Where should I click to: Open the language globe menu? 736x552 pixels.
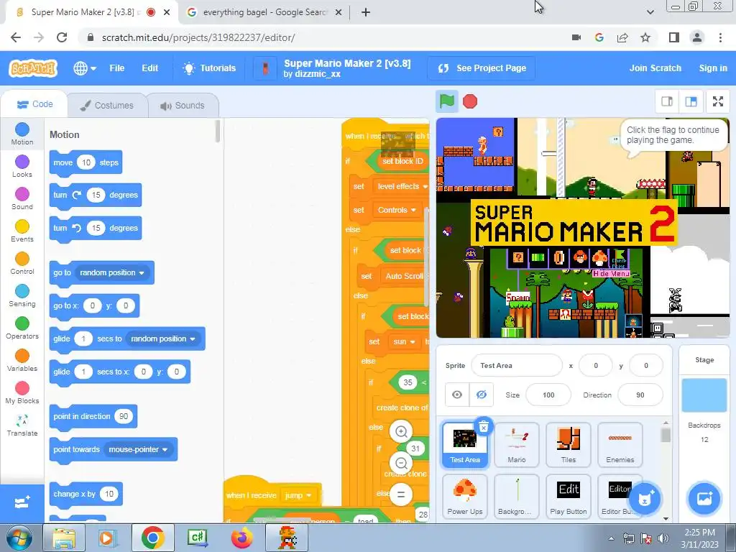[85, 68]
